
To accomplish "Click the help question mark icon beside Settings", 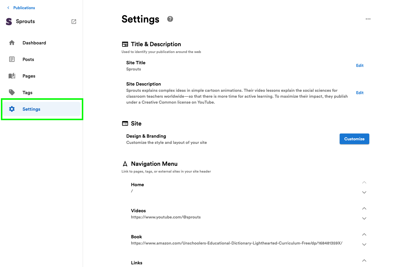I will [x=170, y=19].
